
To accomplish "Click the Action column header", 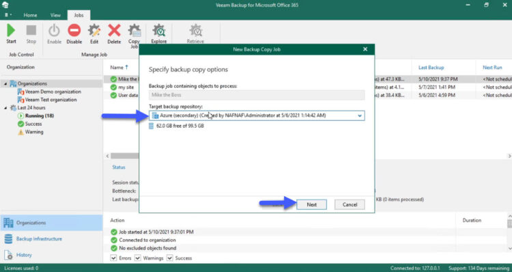I will pos(117,220).
